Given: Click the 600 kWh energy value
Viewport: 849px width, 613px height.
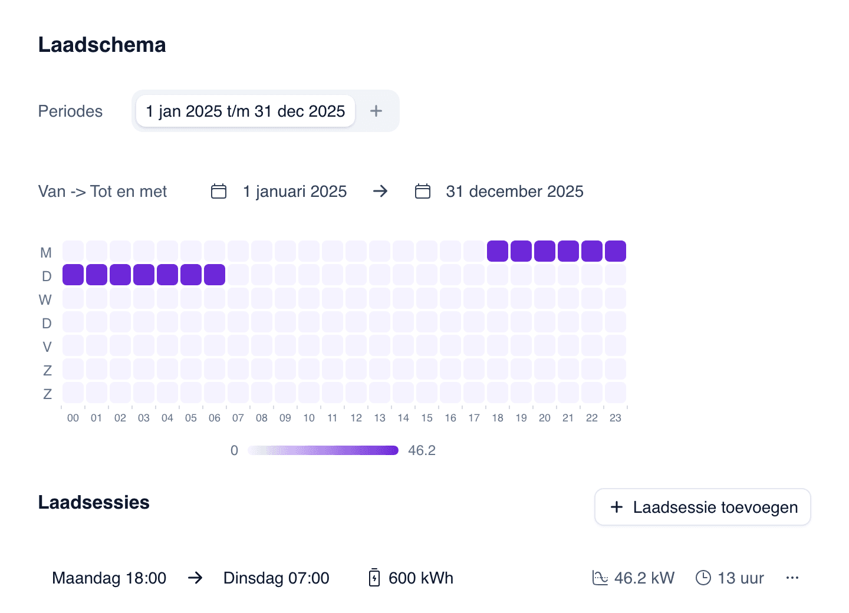Looking at the screenshot, I should pyautogui.click(x=421, y=578).
